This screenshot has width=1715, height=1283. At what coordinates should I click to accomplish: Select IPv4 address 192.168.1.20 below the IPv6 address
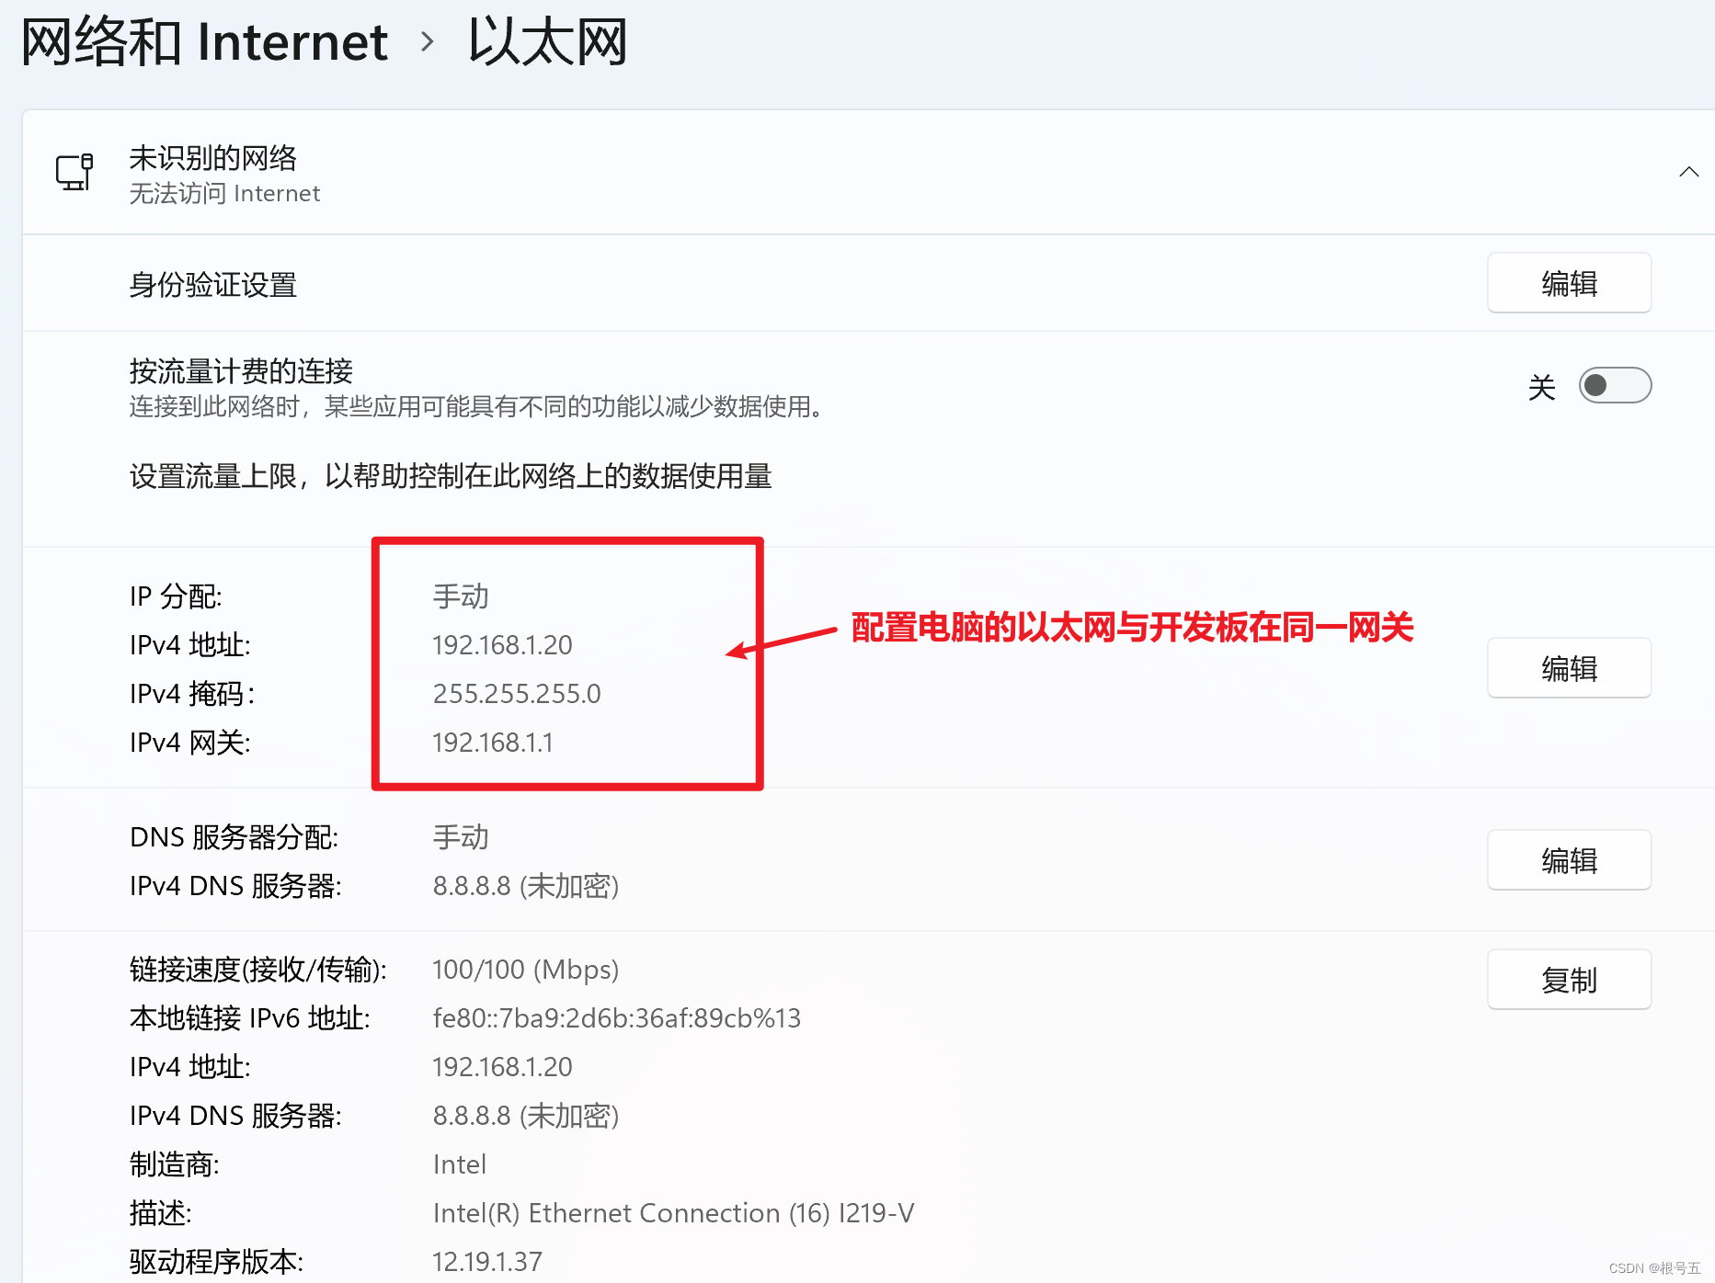(502, 1067)
